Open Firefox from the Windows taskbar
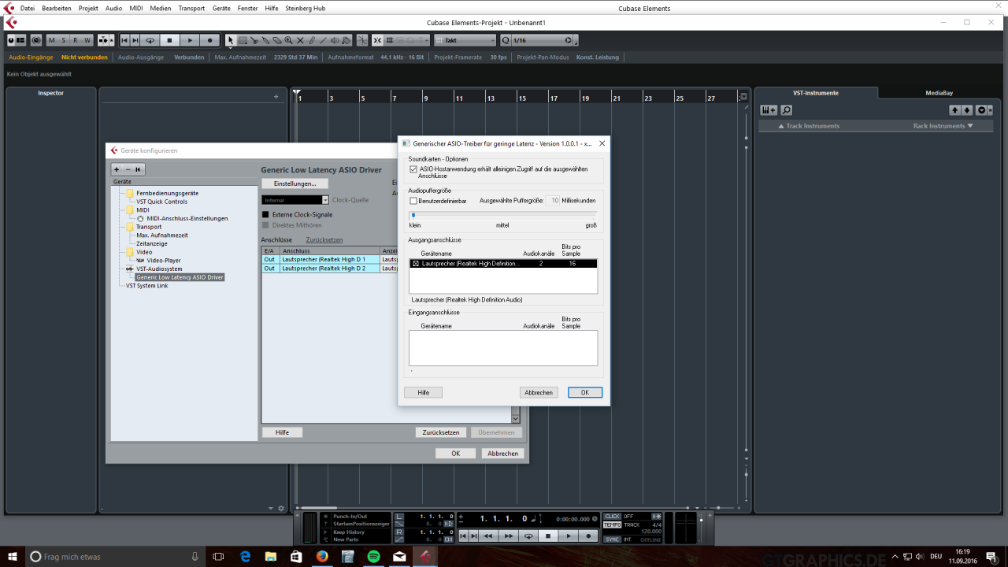The width and height of the screenshot is (1008, 567). click(321, 557)
